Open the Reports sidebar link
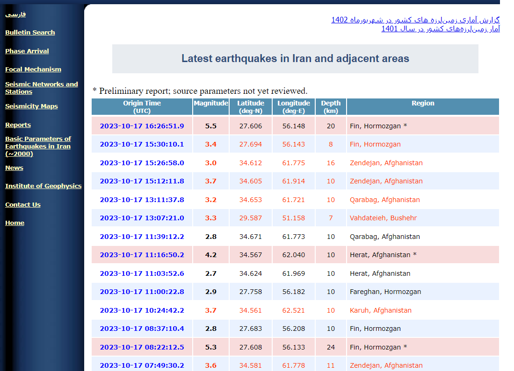 18,125
